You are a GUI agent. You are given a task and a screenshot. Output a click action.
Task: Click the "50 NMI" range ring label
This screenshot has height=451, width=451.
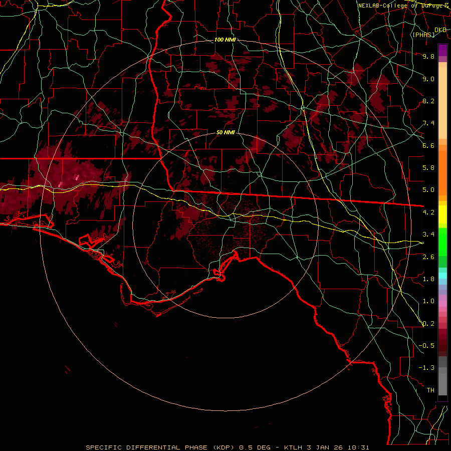point(226,133)
